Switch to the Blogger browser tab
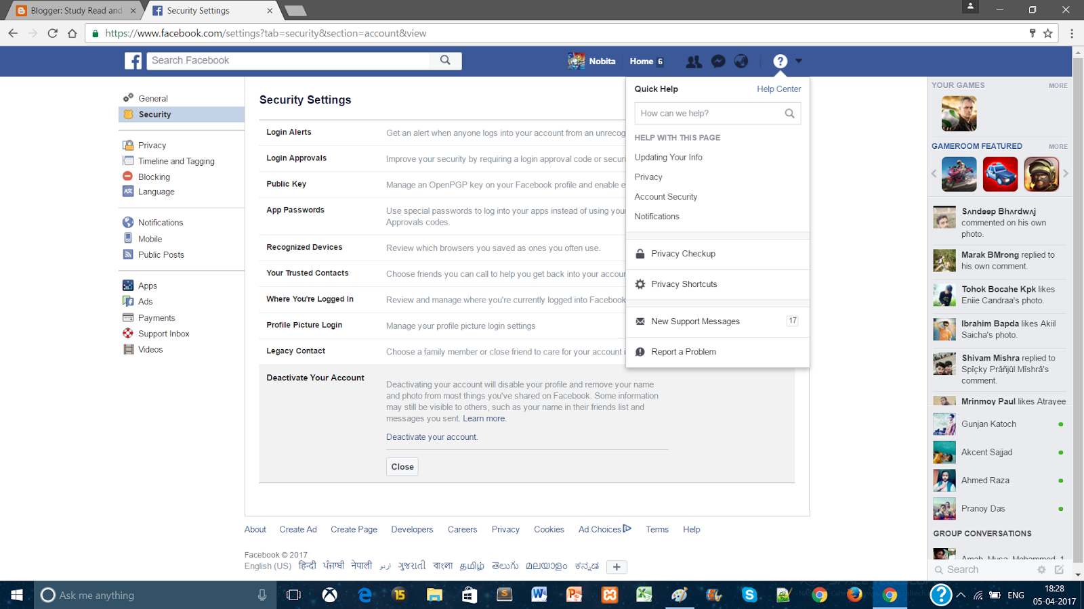This screenshot has height=609, width=1084. pos(77,11)
